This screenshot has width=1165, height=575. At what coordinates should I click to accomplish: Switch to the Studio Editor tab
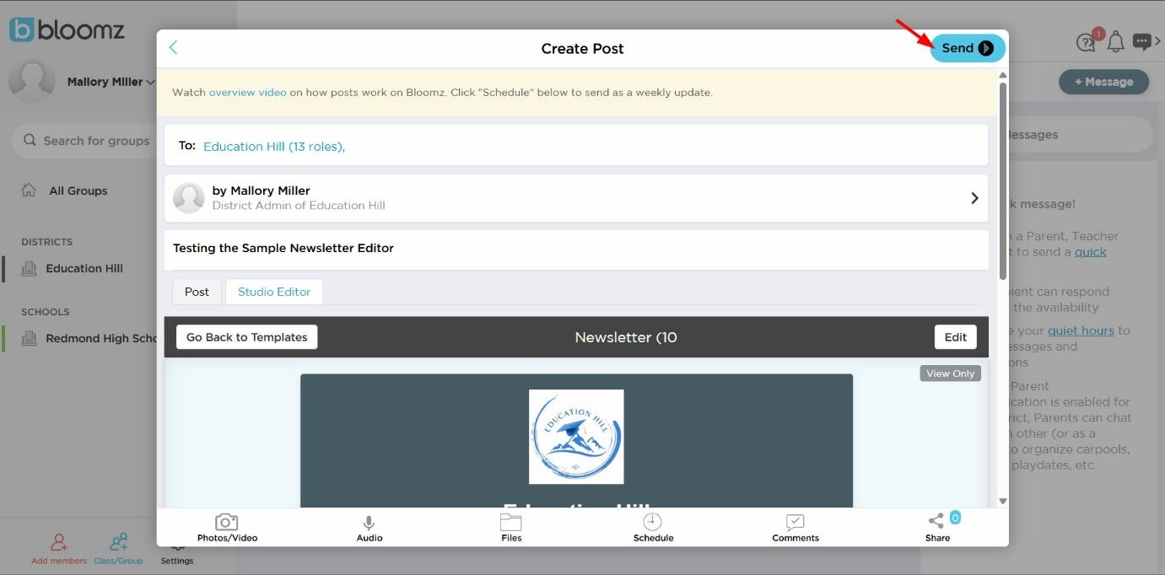pyautogui.click(x=274, y=292)
